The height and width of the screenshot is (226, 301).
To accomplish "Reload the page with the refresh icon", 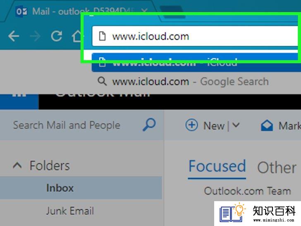I will (56, 36).
